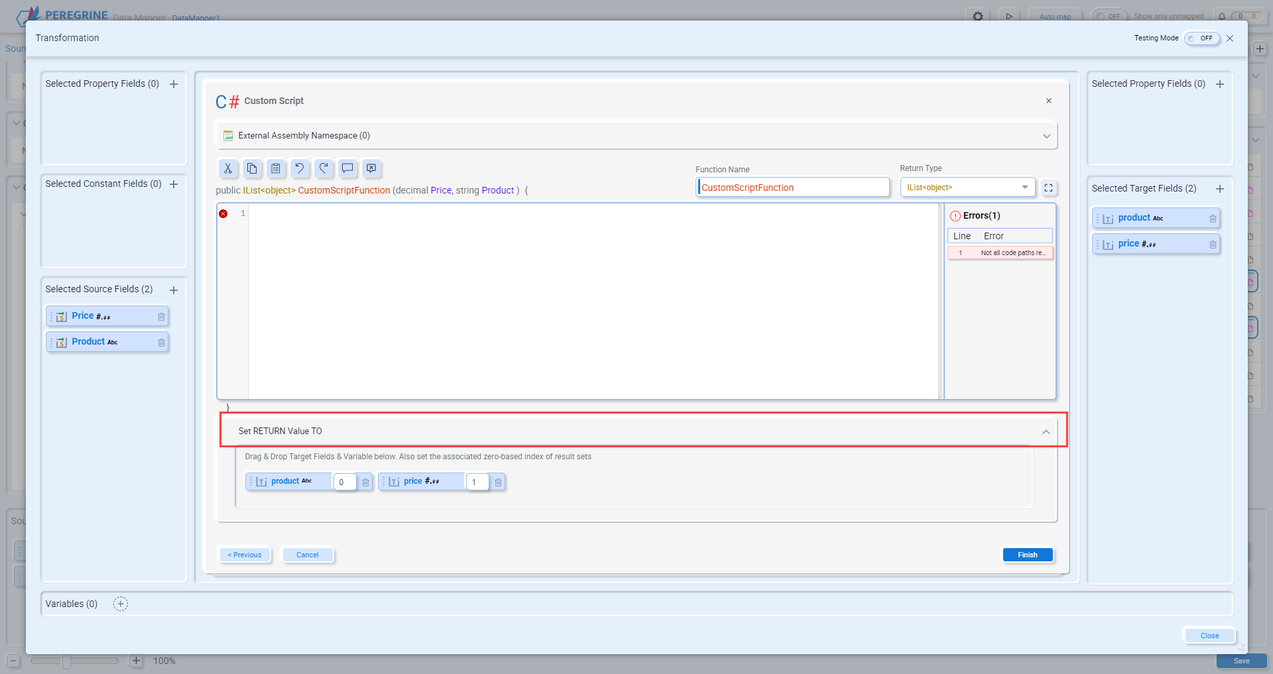Click into the code editor line 1
The height and width of the screenshot is (674, 1273).
pyautogui.click(x=593, y=213)
